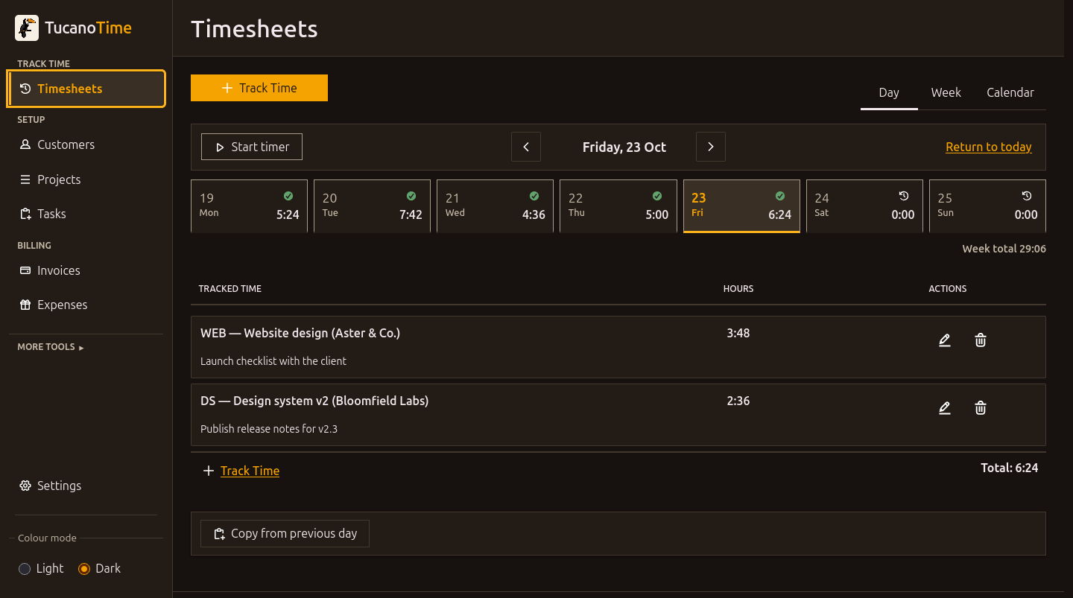Go to previous day arrow
Screen dimensions: 1073x598
pos(526,147)
